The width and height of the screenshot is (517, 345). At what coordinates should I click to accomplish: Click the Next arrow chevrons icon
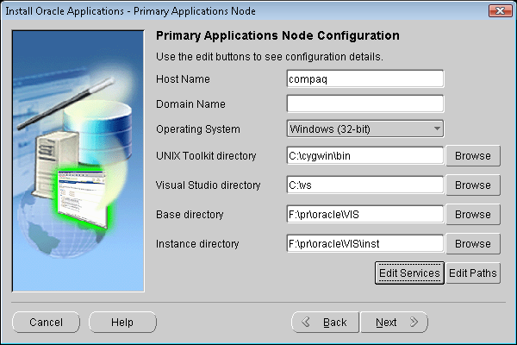click(414, 323)
